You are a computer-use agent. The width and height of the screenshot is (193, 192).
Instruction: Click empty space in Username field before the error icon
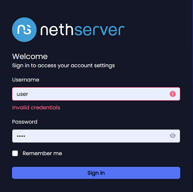point(99,94)
